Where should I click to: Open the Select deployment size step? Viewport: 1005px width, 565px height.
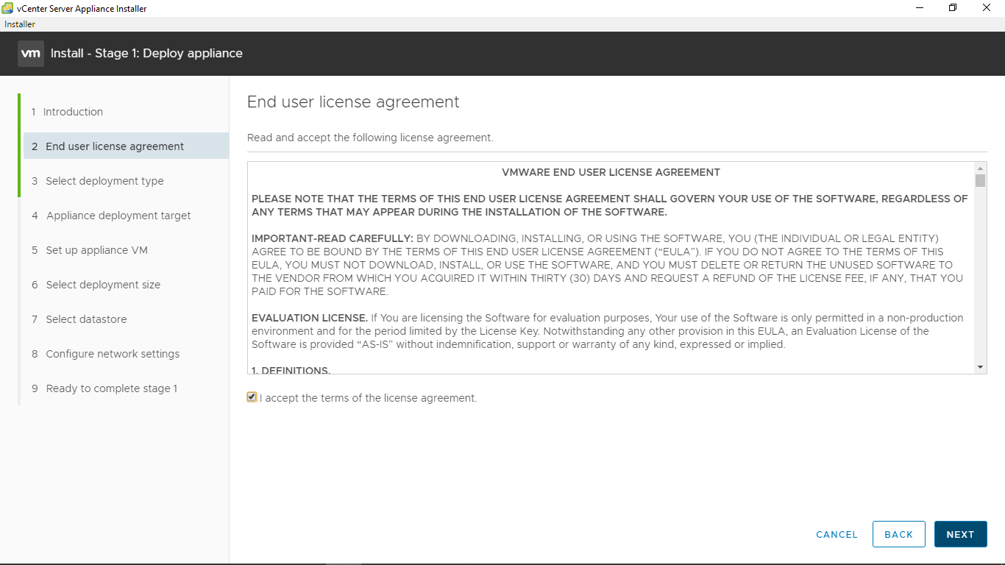pyautogui.click(x=103, y=285)
